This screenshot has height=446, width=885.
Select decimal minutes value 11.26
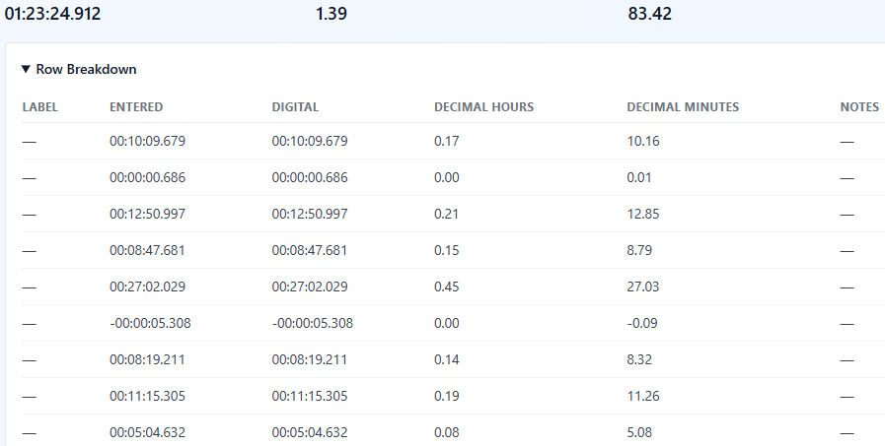click(643, 396)
